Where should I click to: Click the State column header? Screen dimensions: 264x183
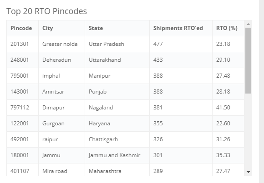[117, 28]
